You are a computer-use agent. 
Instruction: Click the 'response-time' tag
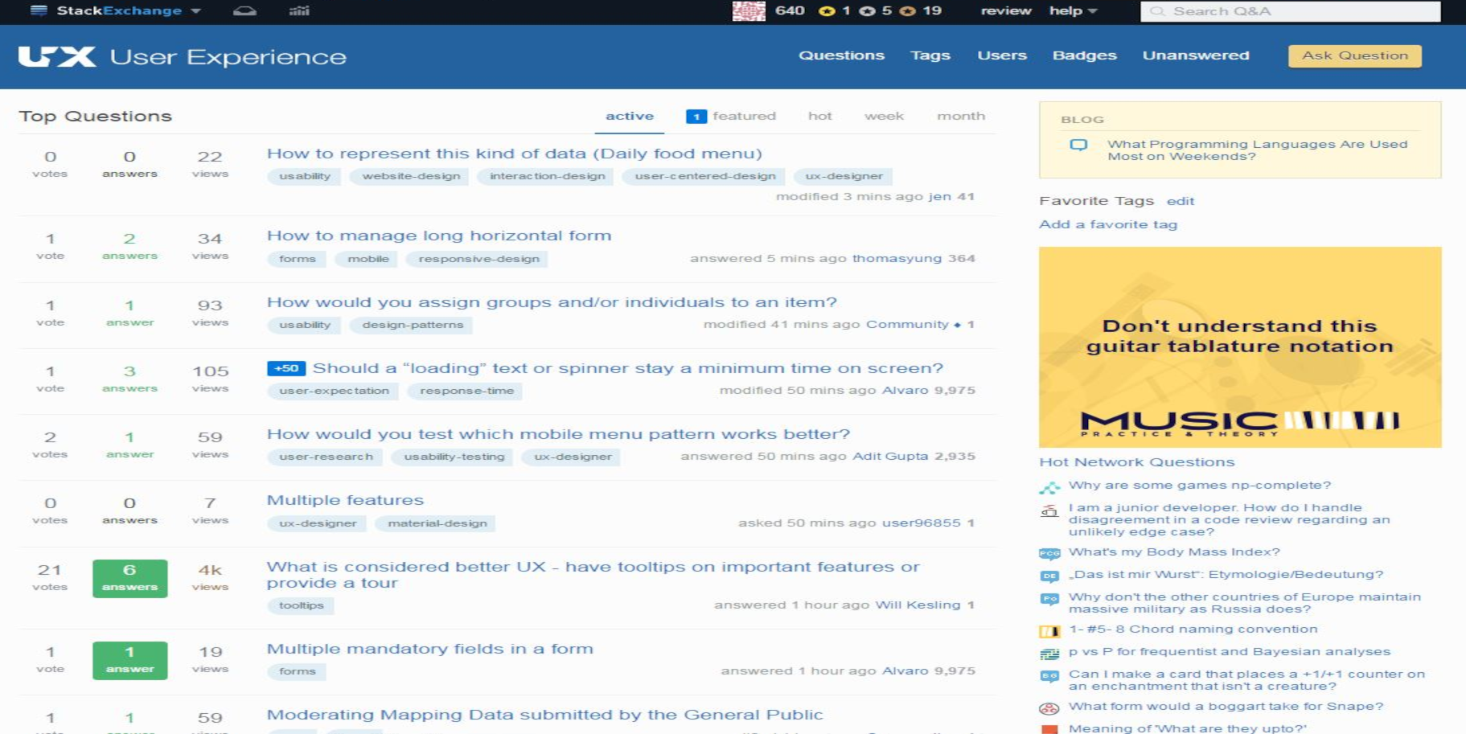pyautogui.click(x=466, y=391)
